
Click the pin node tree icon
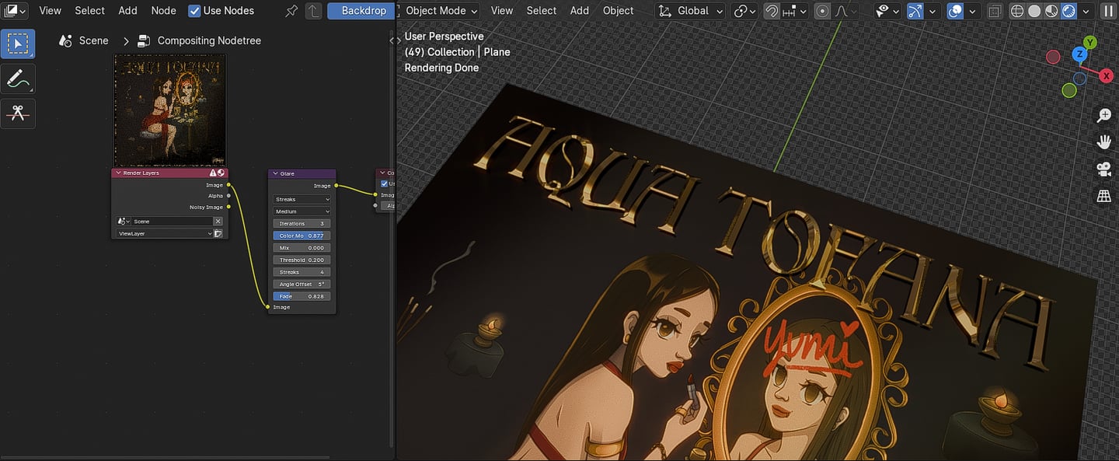click(x=291, y=11)
